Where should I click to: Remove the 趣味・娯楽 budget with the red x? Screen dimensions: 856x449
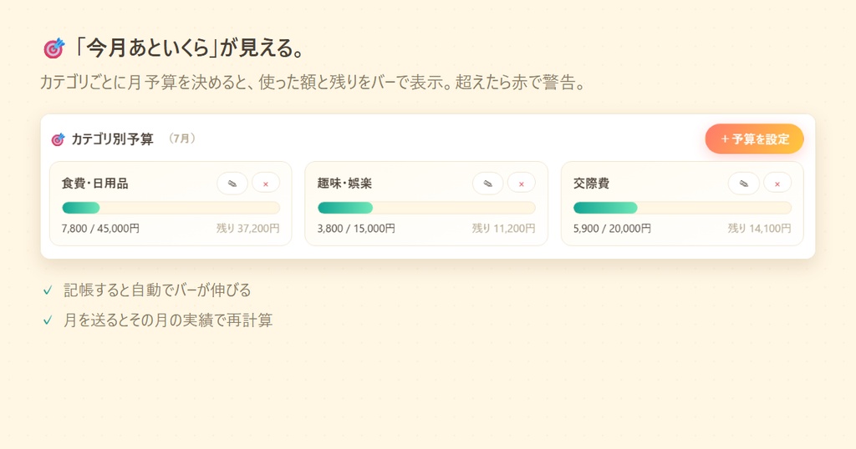coord(522,183)
